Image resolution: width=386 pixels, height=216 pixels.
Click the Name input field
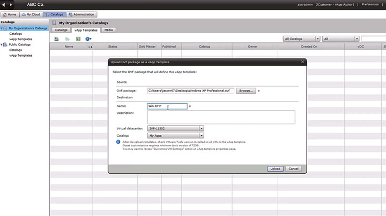click(167, 106)
